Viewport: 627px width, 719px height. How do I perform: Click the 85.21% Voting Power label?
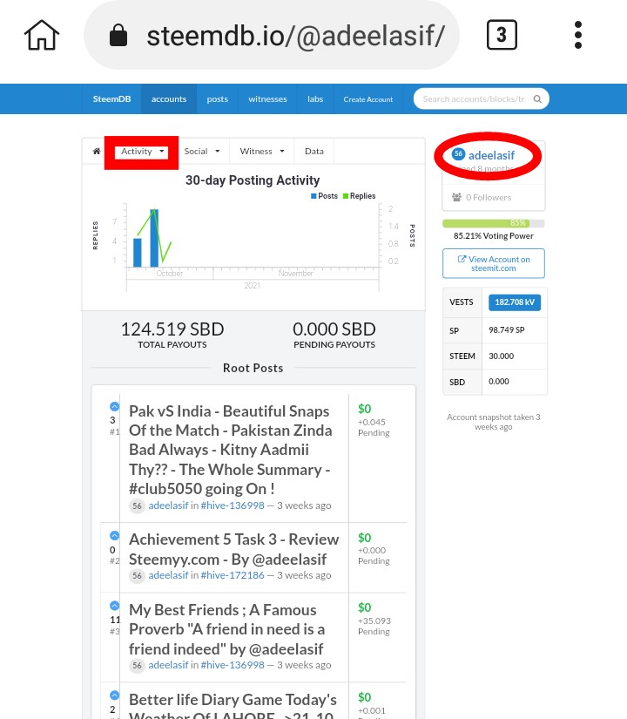click(494, 235)
